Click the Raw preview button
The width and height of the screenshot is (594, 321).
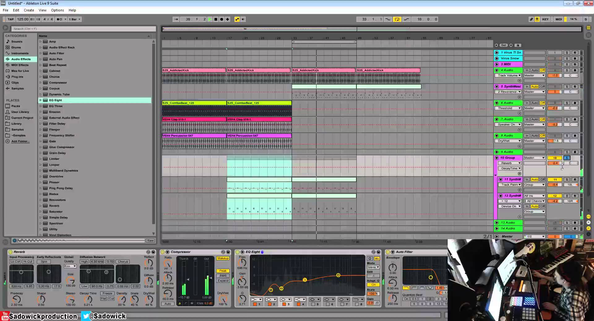click(x=150, y=240)
